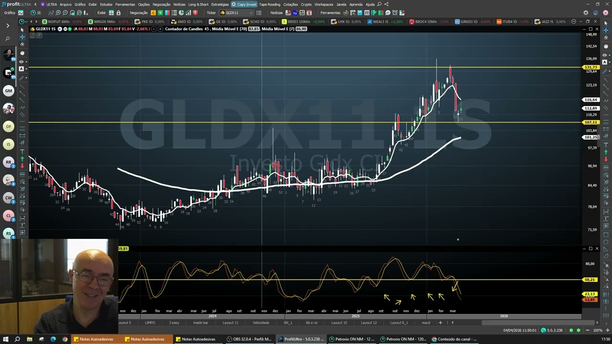Image resolution: width=612 pixels, height=344 pixels.
Task: Click the layout grid icon after Exibir
Action: pos(112,12)
